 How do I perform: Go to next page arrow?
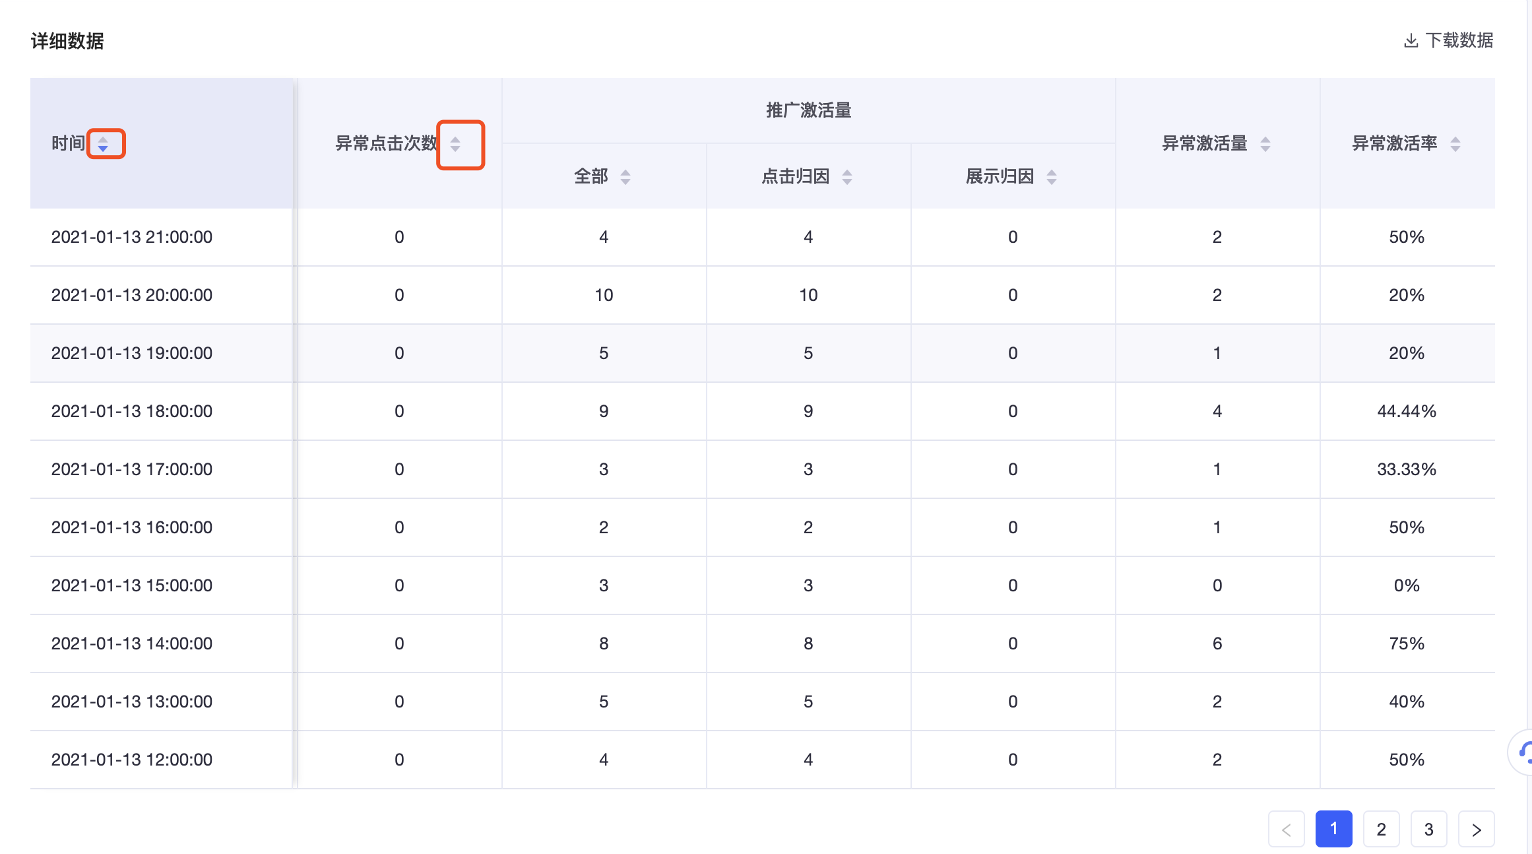coord(1477,829)
